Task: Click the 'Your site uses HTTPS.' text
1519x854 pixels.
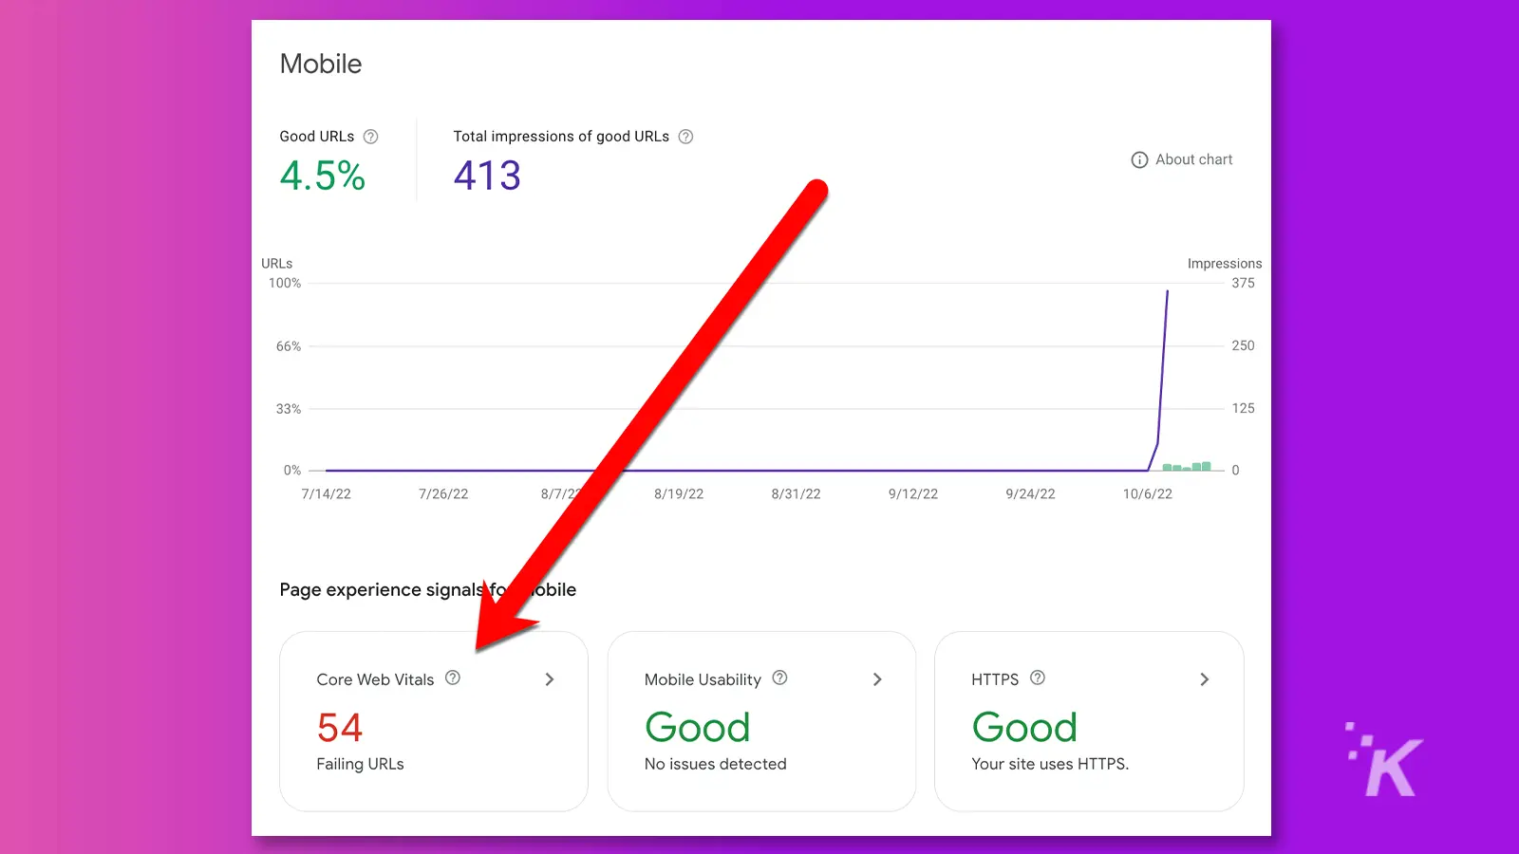Action: click(x=1050, y=764)
